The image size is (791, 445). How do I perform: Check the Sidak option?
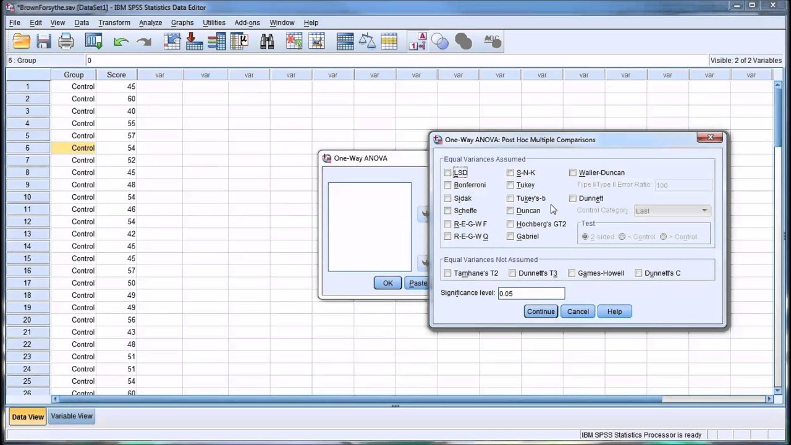click(447, 198)
